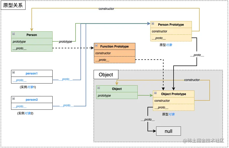The image size is (229, 148).
Task: Click the (实例对象2) caption
Action: click(x=25, y=113)
